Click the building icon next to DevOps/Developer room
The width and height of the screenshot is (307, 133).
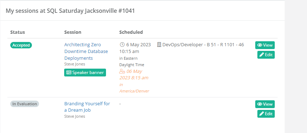tap(159, 44)
